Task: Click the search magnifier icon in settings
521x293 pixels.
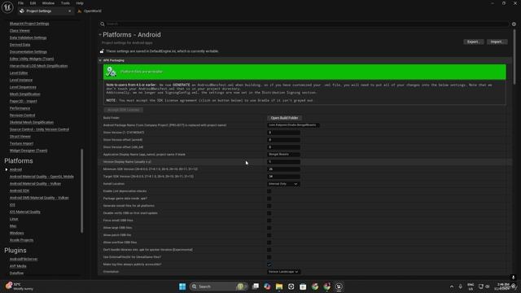Action: pyautogui.click(x=103, y=24)
